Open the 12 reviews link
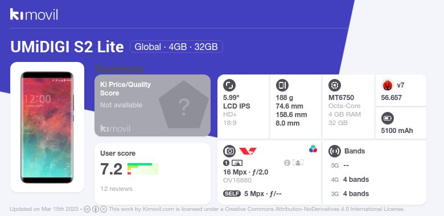Image resolution: width=444 pixels, height=216 pixels. (x=116, y=189)
